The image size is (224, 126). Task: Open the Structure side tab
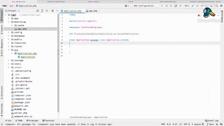pyautogui.click(x=2, y=92)
